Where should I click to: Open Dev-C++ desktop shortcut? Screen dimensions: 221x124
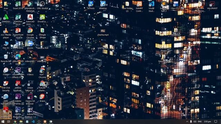point(176,6)
